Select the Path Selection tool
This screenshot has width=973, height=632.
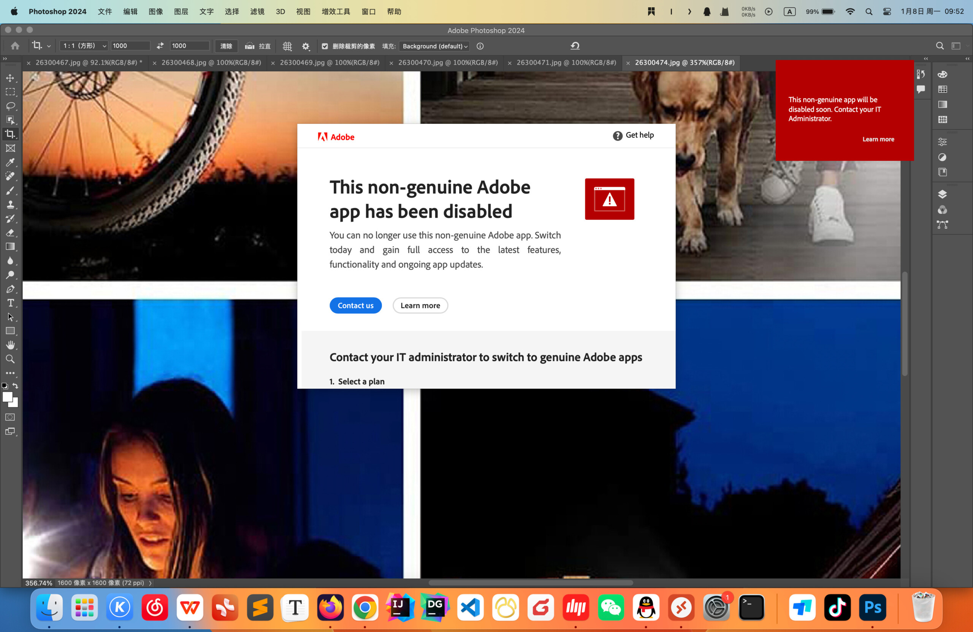pos(10,317)
